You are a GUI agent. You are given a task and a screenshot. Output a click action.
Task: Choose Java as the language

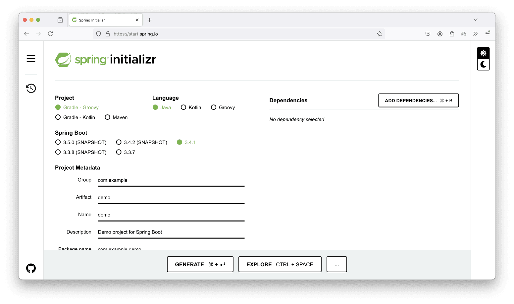[x=162, y=108]
